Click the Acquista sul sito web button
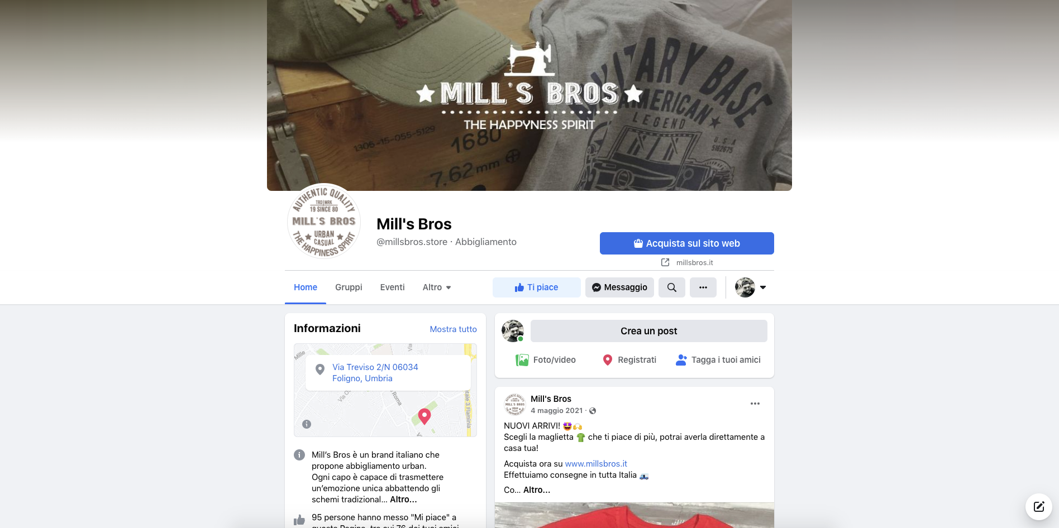 [686, 243]
